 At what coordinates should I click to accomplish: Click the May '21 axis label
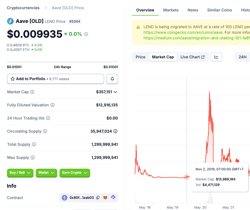[x=228, y=207]
